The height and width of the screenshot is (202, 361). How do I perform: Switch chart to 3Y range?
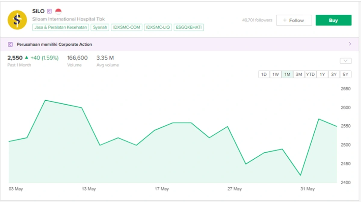point(334,74)
